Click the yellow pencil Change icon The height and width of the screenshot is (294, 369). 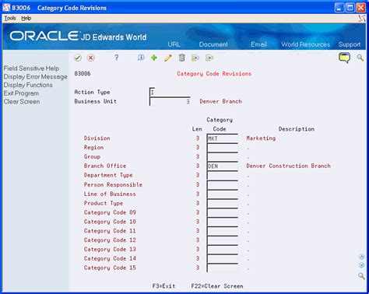tap(168, 58)
